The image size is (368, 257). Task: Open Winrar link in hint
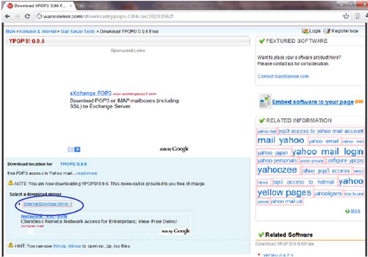74,246
